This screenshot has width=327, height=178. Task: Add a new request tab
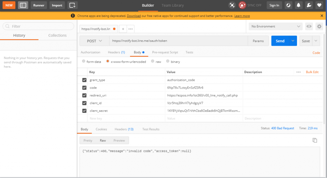(123, 29)
